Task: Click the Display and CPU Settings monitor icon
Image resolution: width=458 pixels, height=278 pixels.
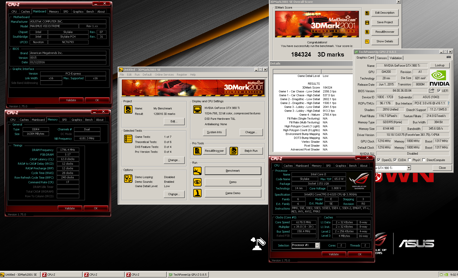Action: pos(197,109)
